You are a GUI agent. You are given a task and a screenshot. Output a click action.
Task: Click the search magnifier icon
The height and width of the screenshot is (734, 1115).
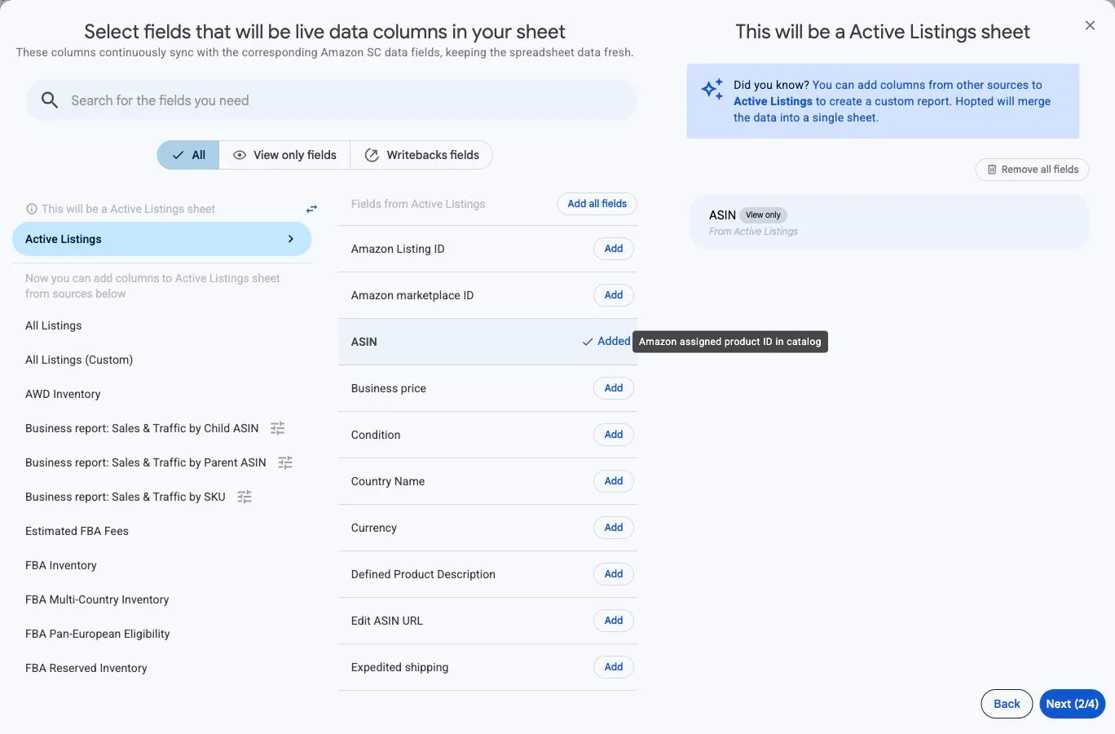(50, 100)
